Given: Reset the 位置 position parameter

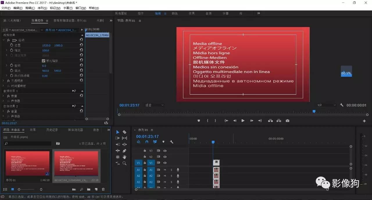Looking at the screenshot, I should click(81, 45).
